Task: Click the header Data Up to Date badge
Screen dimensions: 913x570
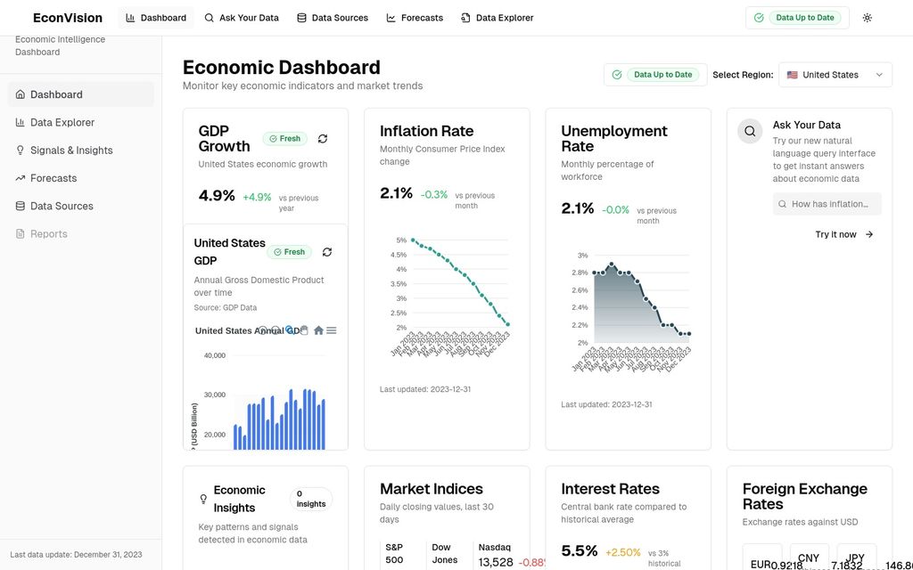Action: point(797,18)
